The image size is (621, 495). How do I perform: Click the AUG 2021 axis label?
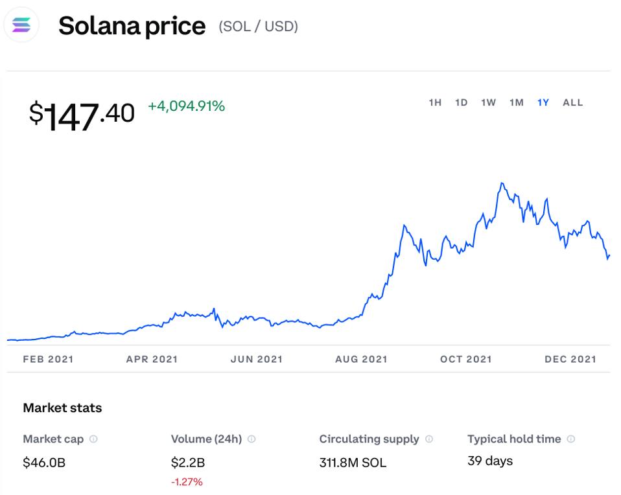pos(361,359)
